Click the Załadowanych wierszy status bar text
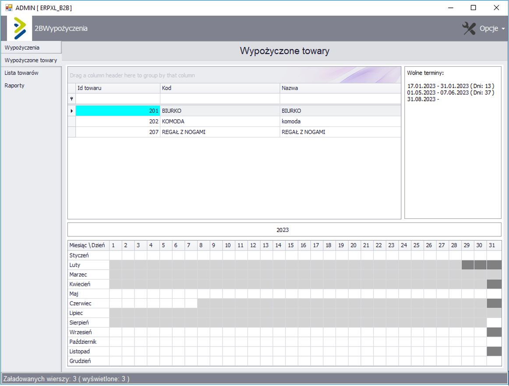The width and height of the screenshot is (509, 386). [x=66, y=379]
